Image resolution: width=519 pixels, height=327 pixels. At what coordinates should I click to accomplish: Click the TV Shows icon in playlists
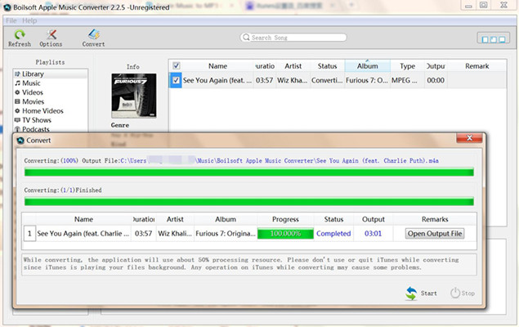tap(17, 120)
